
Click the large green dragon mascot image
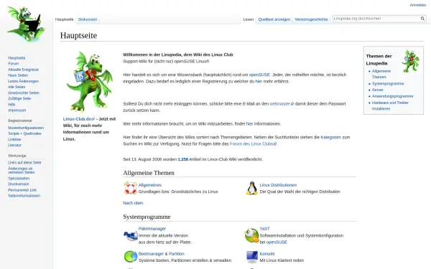click(x=90, y=82)
